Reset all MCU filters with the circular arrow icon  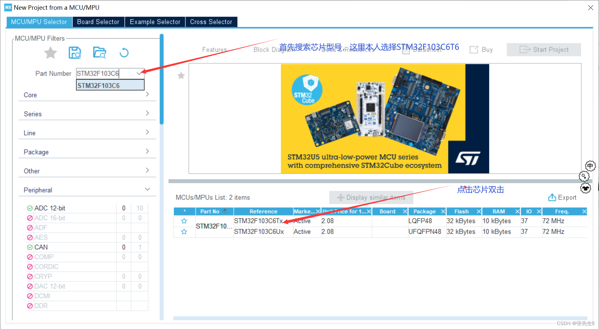[x=124, y=53]
